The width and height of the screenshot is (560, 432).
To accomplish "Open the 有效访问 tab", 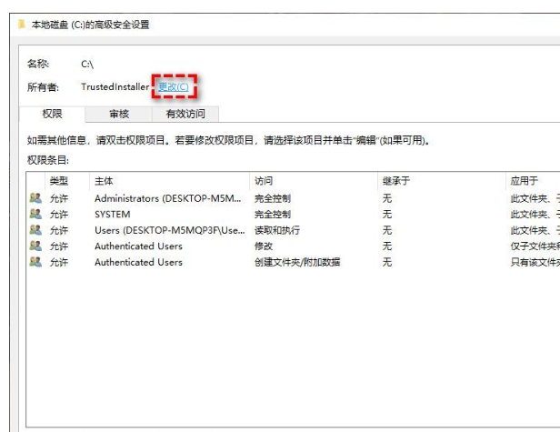I will pyautogui.click(x=185, y=114).
